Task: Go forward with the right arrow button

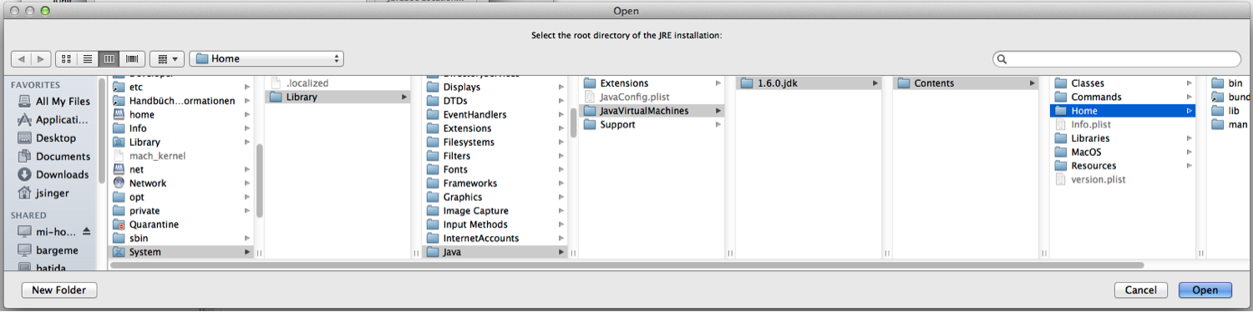Action: point(41,59)
